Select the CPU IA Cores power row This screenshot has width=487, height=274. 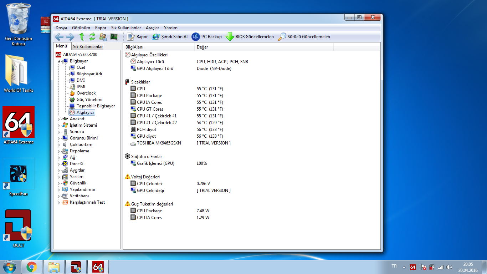pyautogui.click(x=251, y=218)
